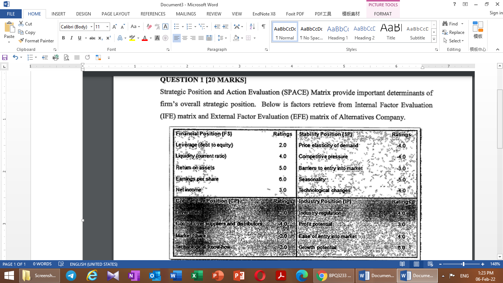The width and height of the screenshot is (503, 283).
Task: Switch to Read Mode view
Action: [x=402, y=264]
